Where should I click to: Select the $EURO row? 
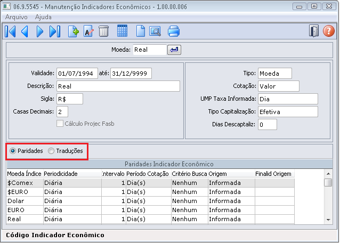click(150, 192)
